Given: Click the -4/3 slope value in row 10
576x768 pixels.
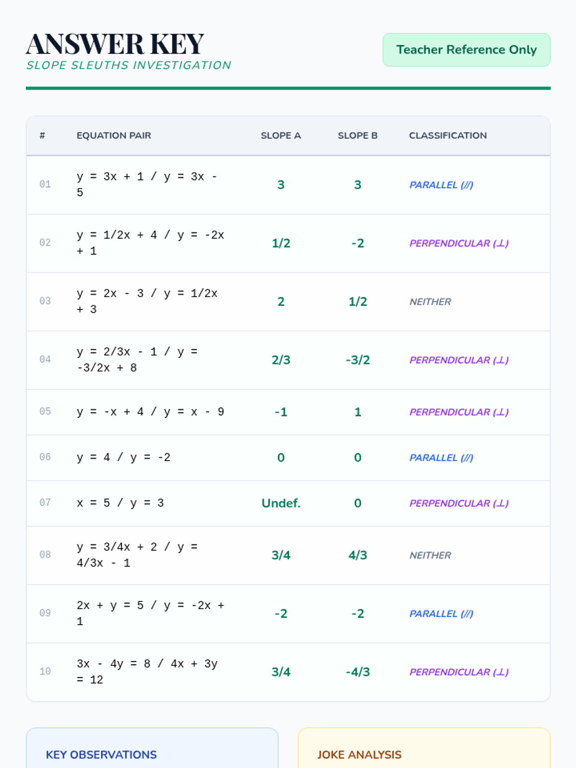Looking at the screenshot, I should [358, 672].
